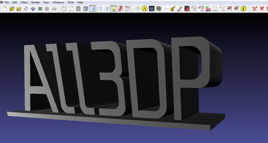268x143 pixels.
Task: Click the green speckled texture icon
Action: pos(159,9)
